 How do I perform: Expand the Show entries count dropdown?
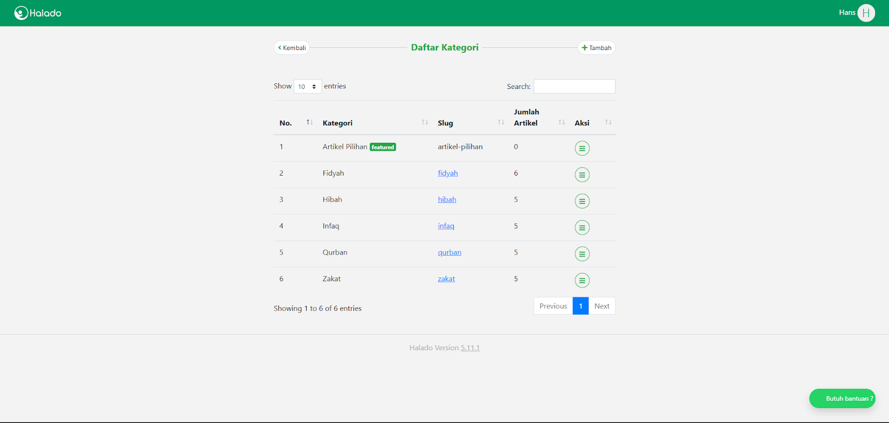click(x=307, y=87)
